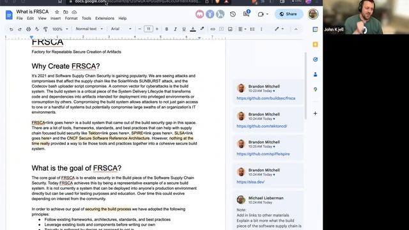This screenshot has height=230, width=409.
Task: Open the github.com/buildsec/frsca link
Action: [x=266, y=98]
